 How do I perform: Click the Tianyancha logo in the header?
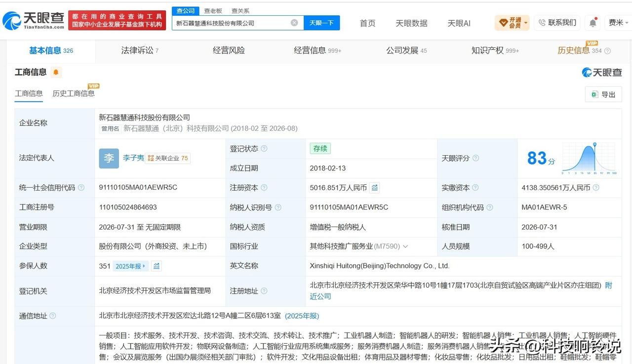33,20
